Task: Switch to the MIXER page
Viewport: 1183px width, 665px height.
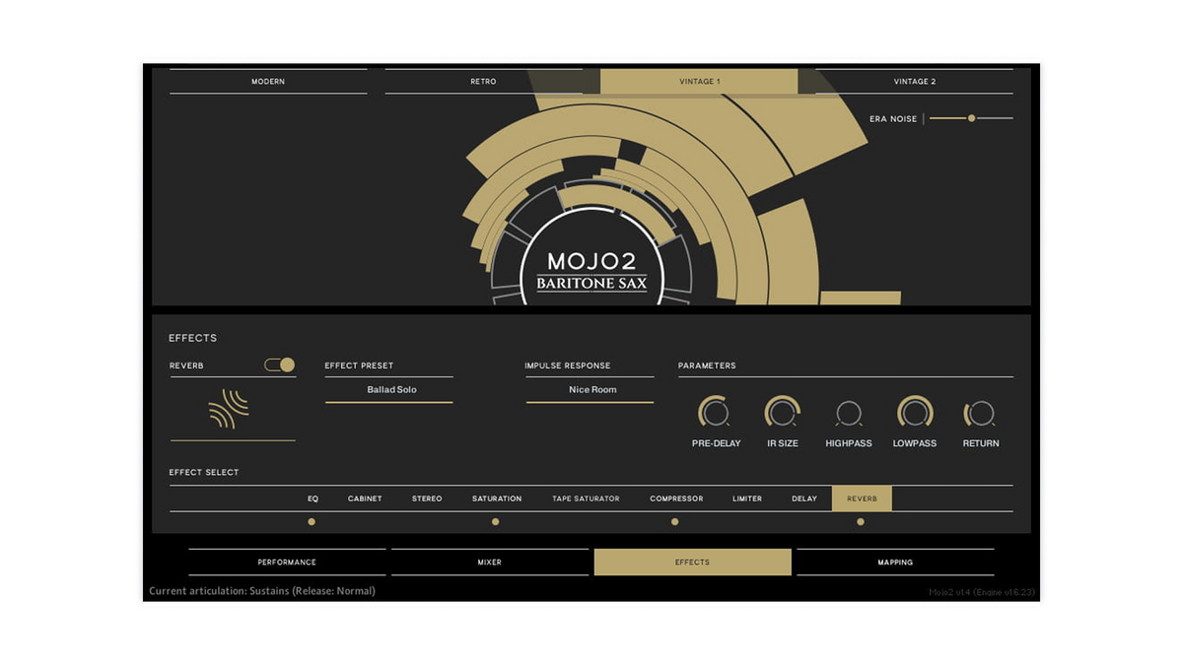Action: click(490, 562)
